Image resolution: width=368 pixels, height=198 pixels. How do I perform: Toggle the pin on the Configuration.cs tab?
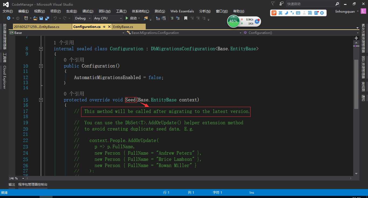click(x=104, y=27)
